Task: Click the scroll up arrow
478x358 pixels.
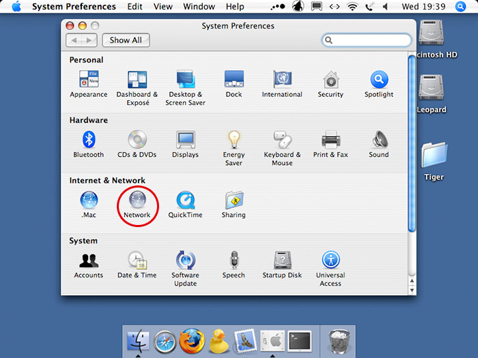Action: [412, 281]
